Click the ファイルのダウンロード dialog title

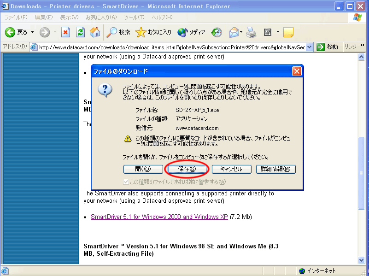coord(121,71)
